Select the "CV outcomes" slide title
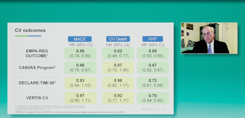 [x=30, y=30]
